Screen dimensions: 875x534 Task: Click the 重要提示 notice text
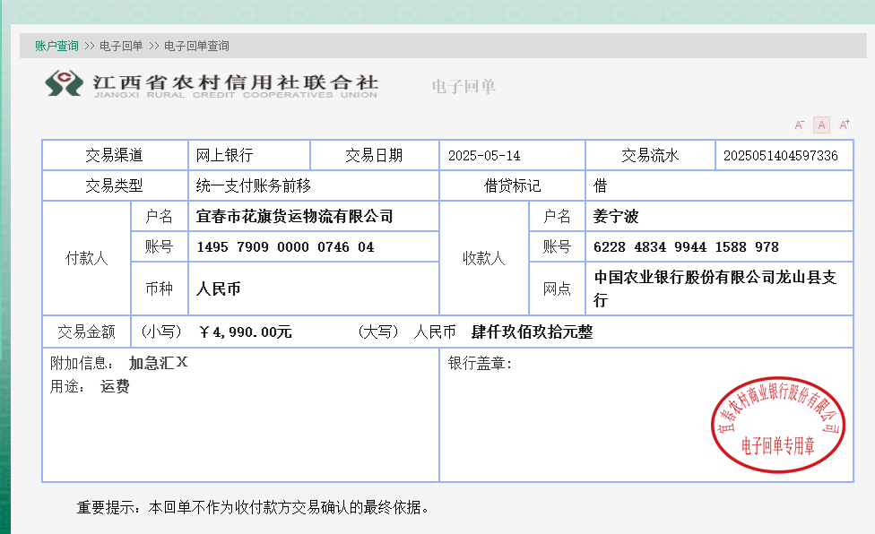(252, 507)
